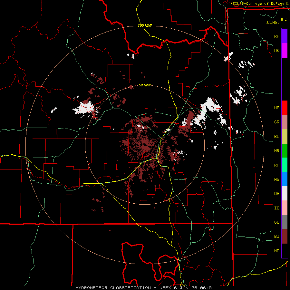Click the HA red legend swatch
The width and height of the screenshot is (290, 290).
[x=285, y=108]
